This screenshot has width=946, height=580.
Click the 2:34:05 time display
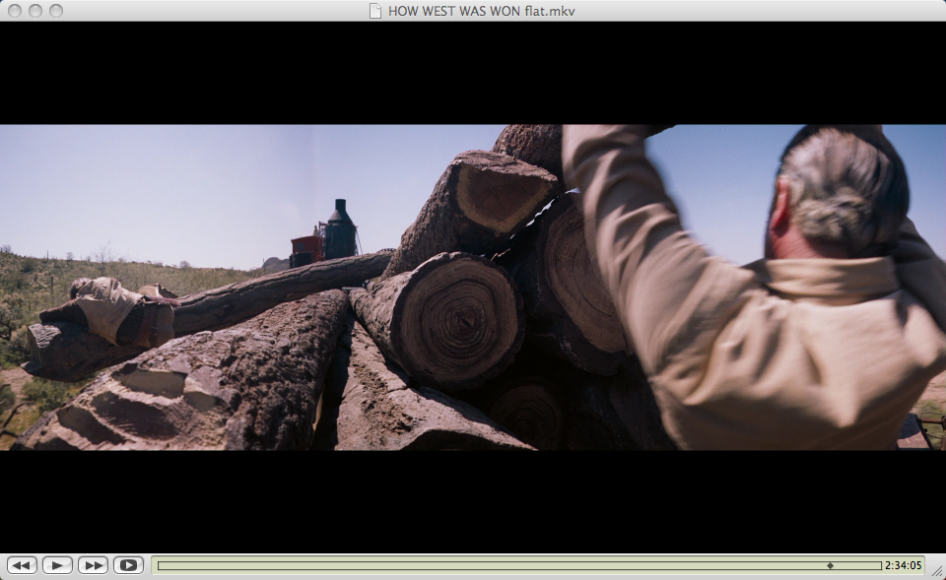(903, 565)
